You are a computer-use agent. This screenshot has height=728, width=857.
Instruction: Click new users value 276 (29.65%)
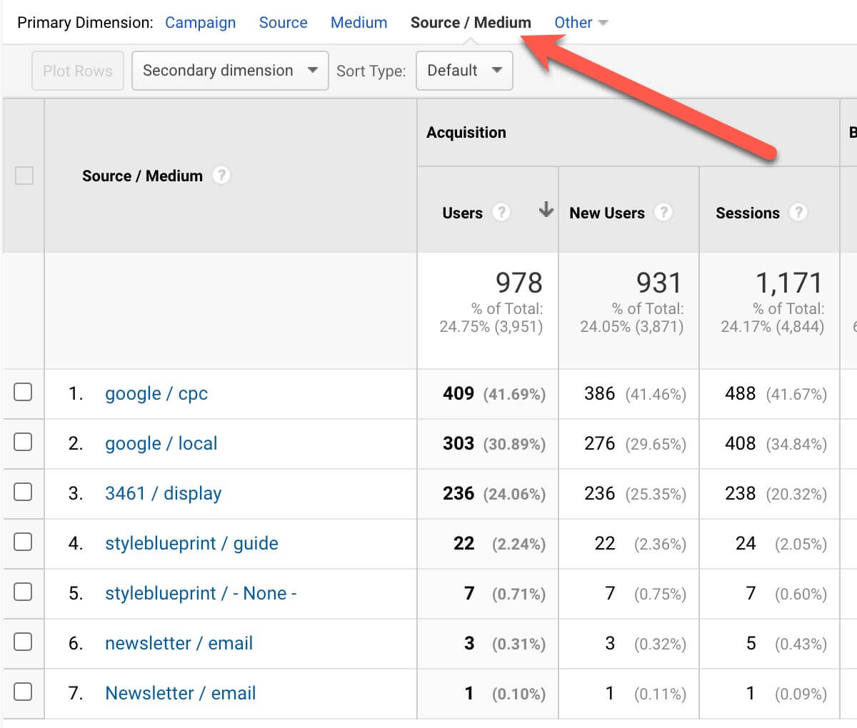click(635, 444)
